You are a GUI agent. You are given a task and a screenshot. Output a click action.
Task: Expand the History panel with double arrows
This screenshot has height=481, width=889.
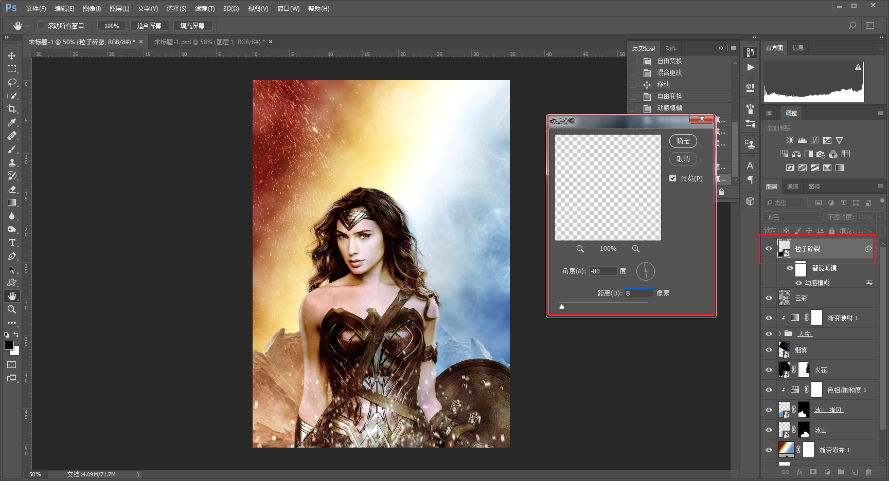pos(721,48)
